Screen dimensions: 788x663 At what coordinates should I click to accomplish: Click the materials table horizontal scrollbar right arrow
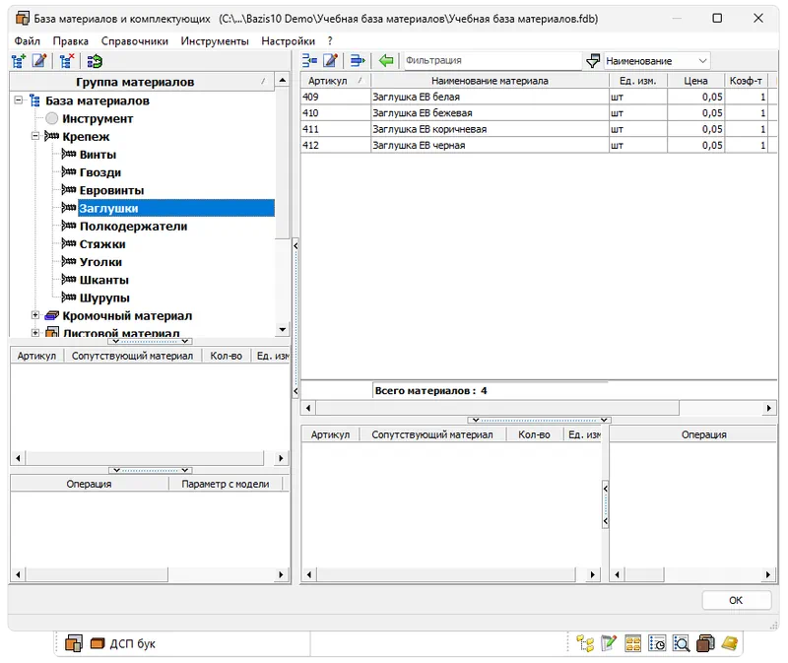click(769, 408)
